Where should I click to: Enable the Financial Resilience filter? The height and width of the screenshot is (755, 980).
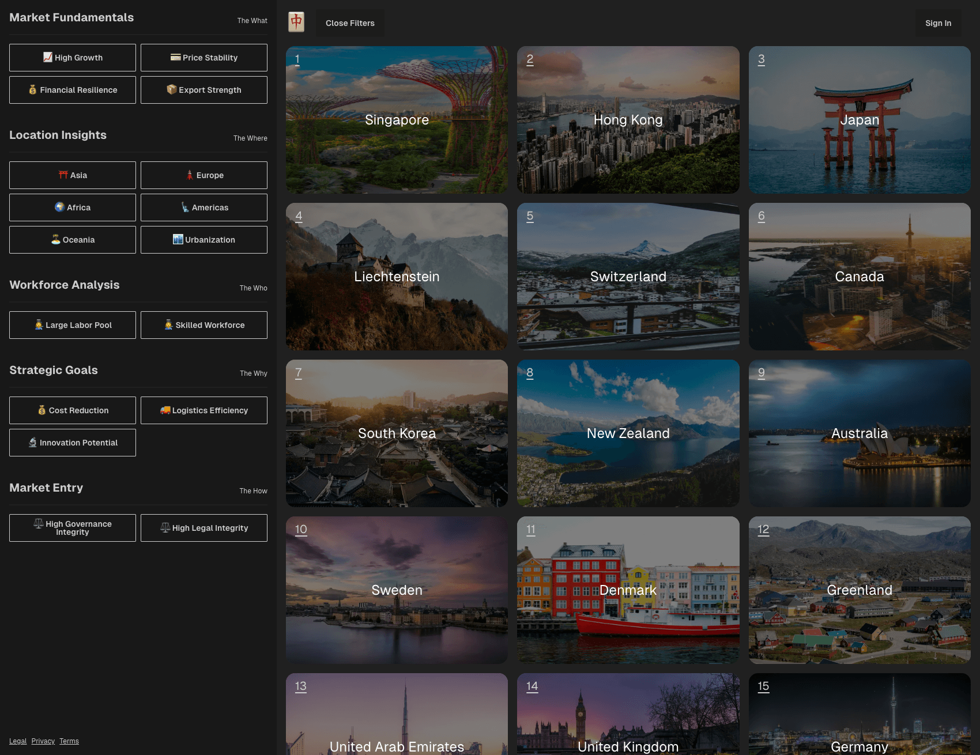pos(73,90)
